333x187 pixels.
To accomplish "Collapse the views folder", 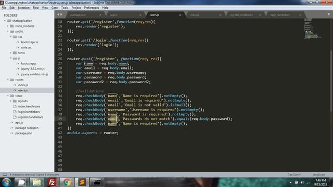I will tap(8, 96).
